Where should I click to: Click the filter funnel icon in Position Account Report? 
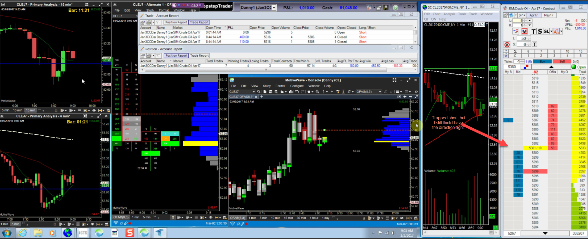coord(158,56)
